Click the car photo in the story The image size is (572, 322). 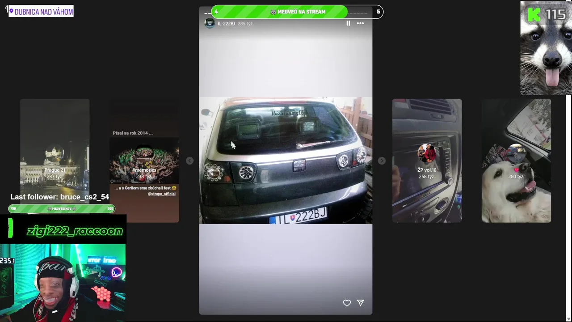point(286,161)
